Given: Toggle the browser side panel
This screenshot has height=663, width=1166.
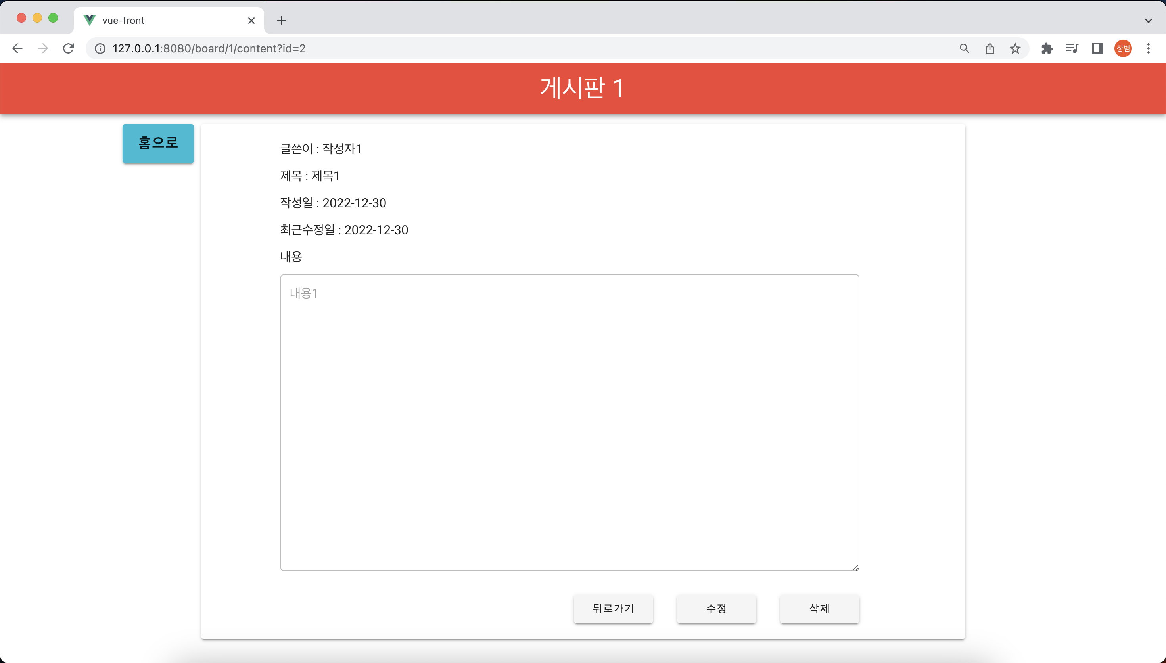Looking at the screenshot, I should (1097, 48).
